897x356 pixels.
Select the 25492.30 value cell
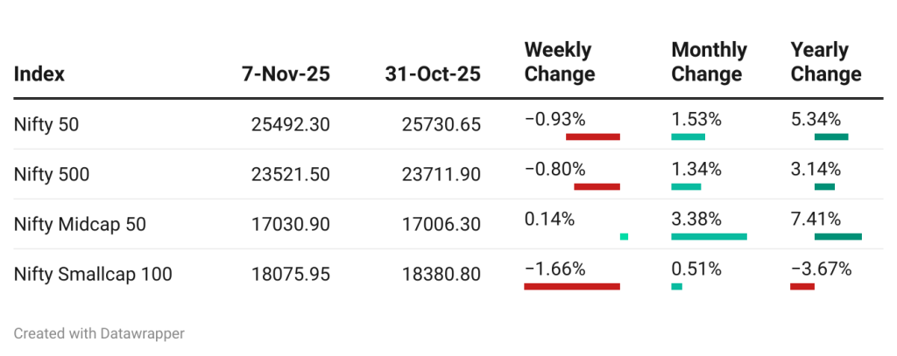coord(290,124)
